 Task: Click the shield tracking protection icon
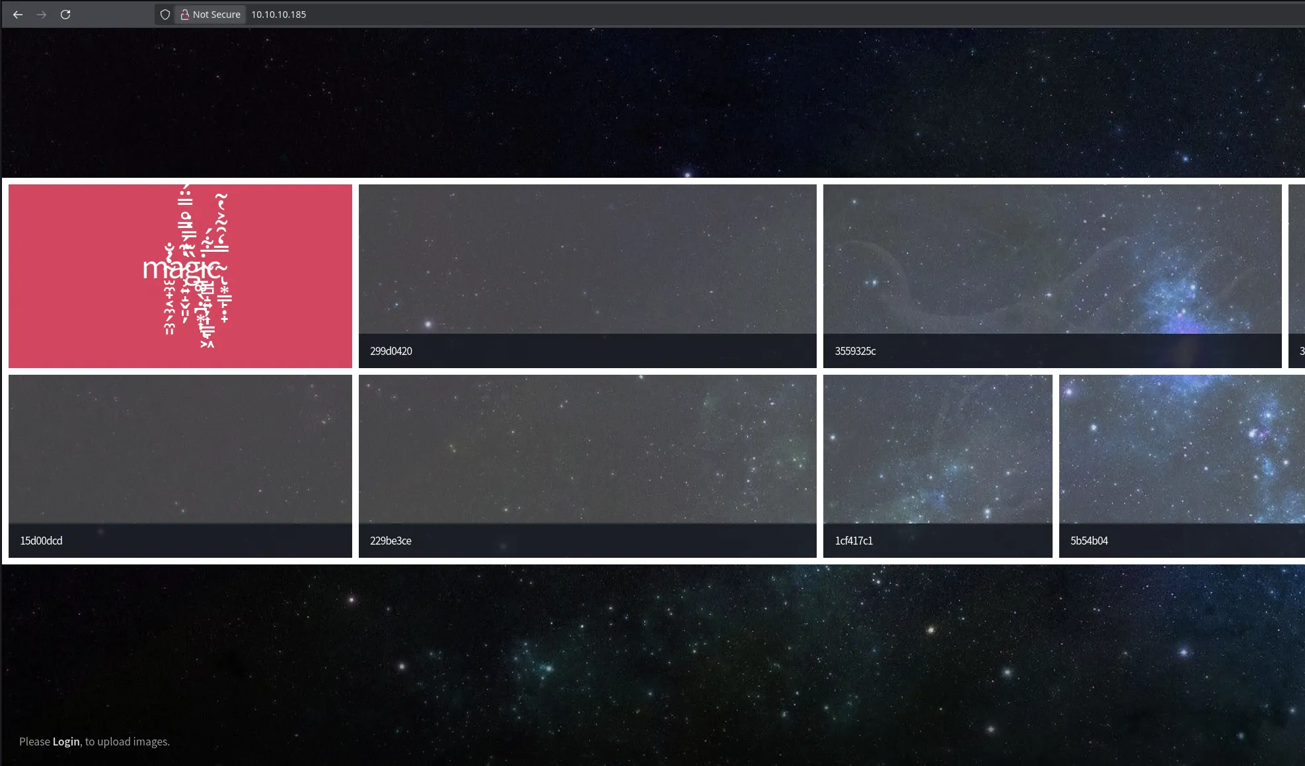click(165, 15)
